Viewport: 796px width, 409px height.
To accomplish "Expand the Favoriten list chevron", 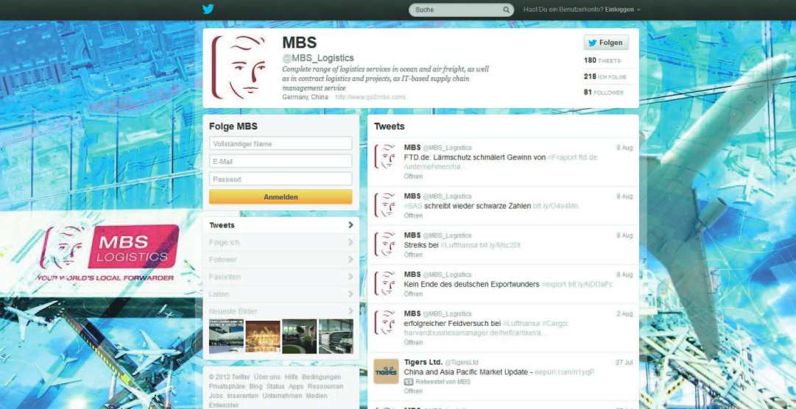I will coord(351,277).
